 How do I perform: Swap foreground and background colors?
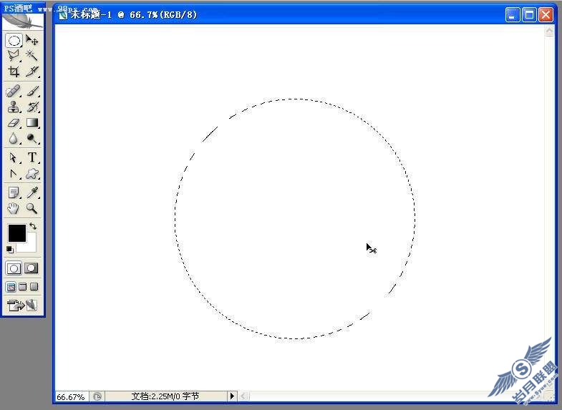tap(33, 226)
